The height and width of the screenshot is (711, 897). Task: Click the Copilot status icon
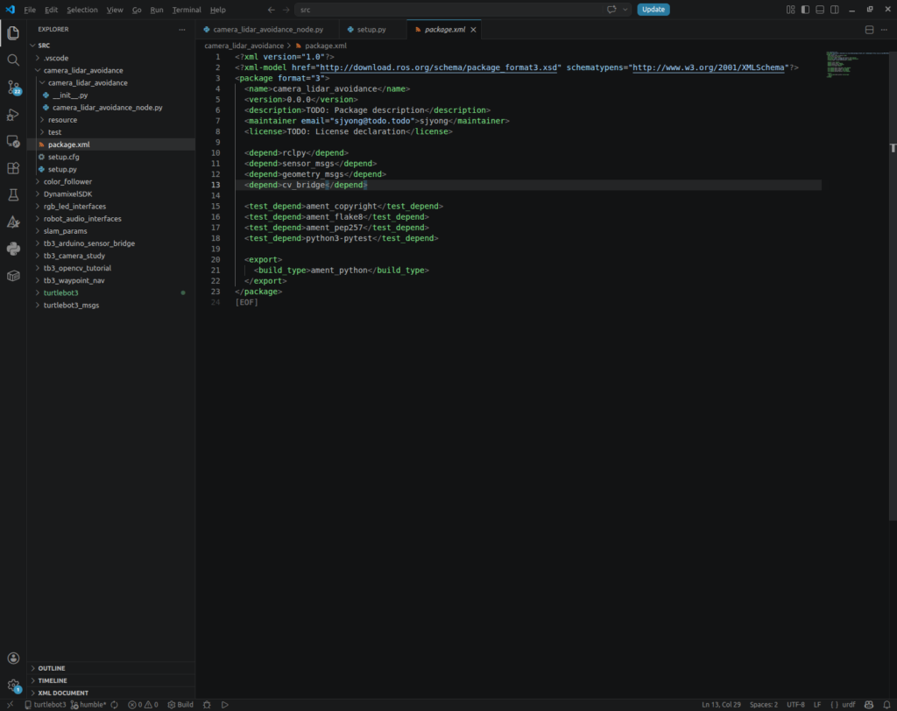869,705
